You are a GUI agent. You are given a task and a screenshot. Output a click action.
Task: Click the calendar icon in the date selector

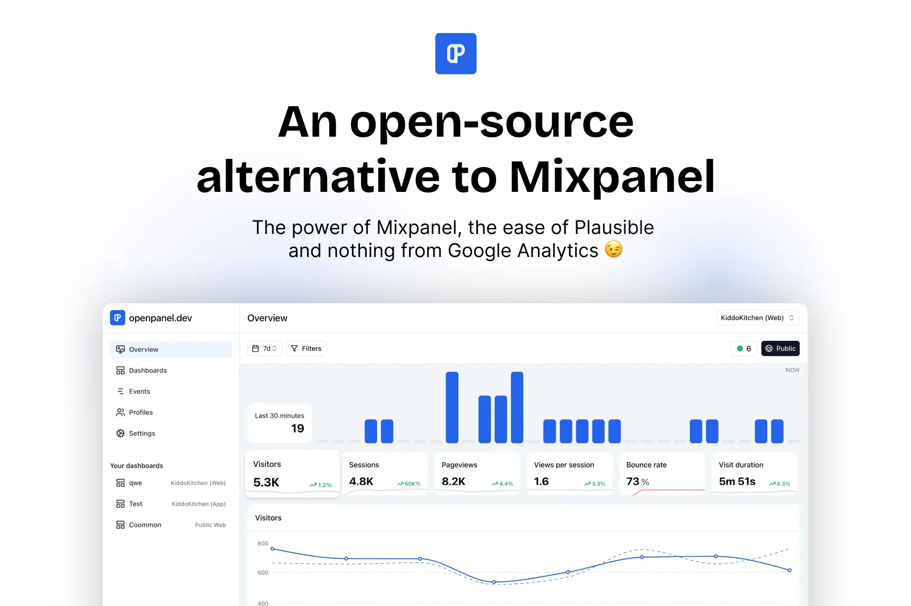coord(256,348)
